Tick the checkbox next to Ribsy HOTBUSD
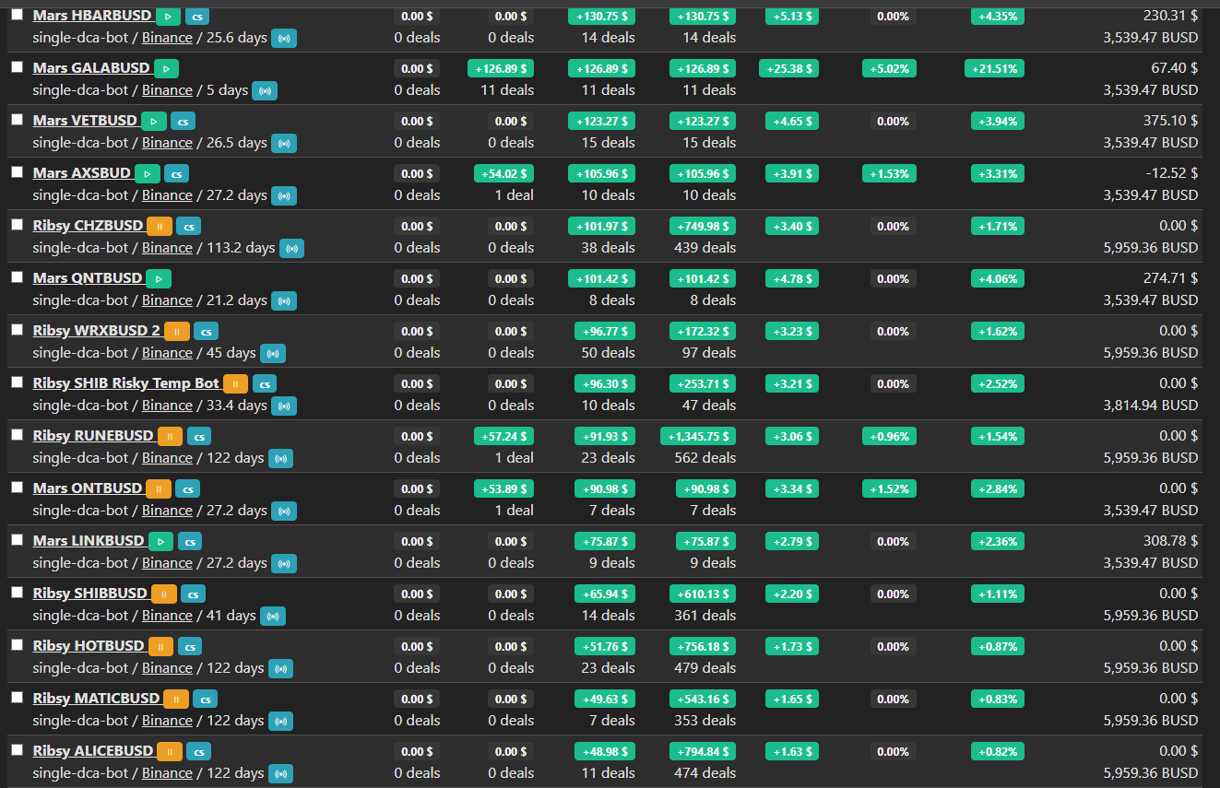The height and width of the screenshot is (788, 1220). (17, 644)
